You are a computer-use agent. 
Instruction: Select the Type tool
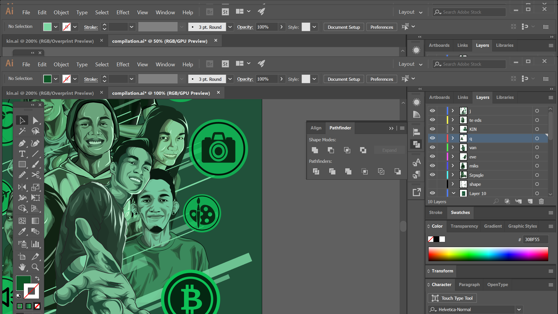click(x=22, y=154)
